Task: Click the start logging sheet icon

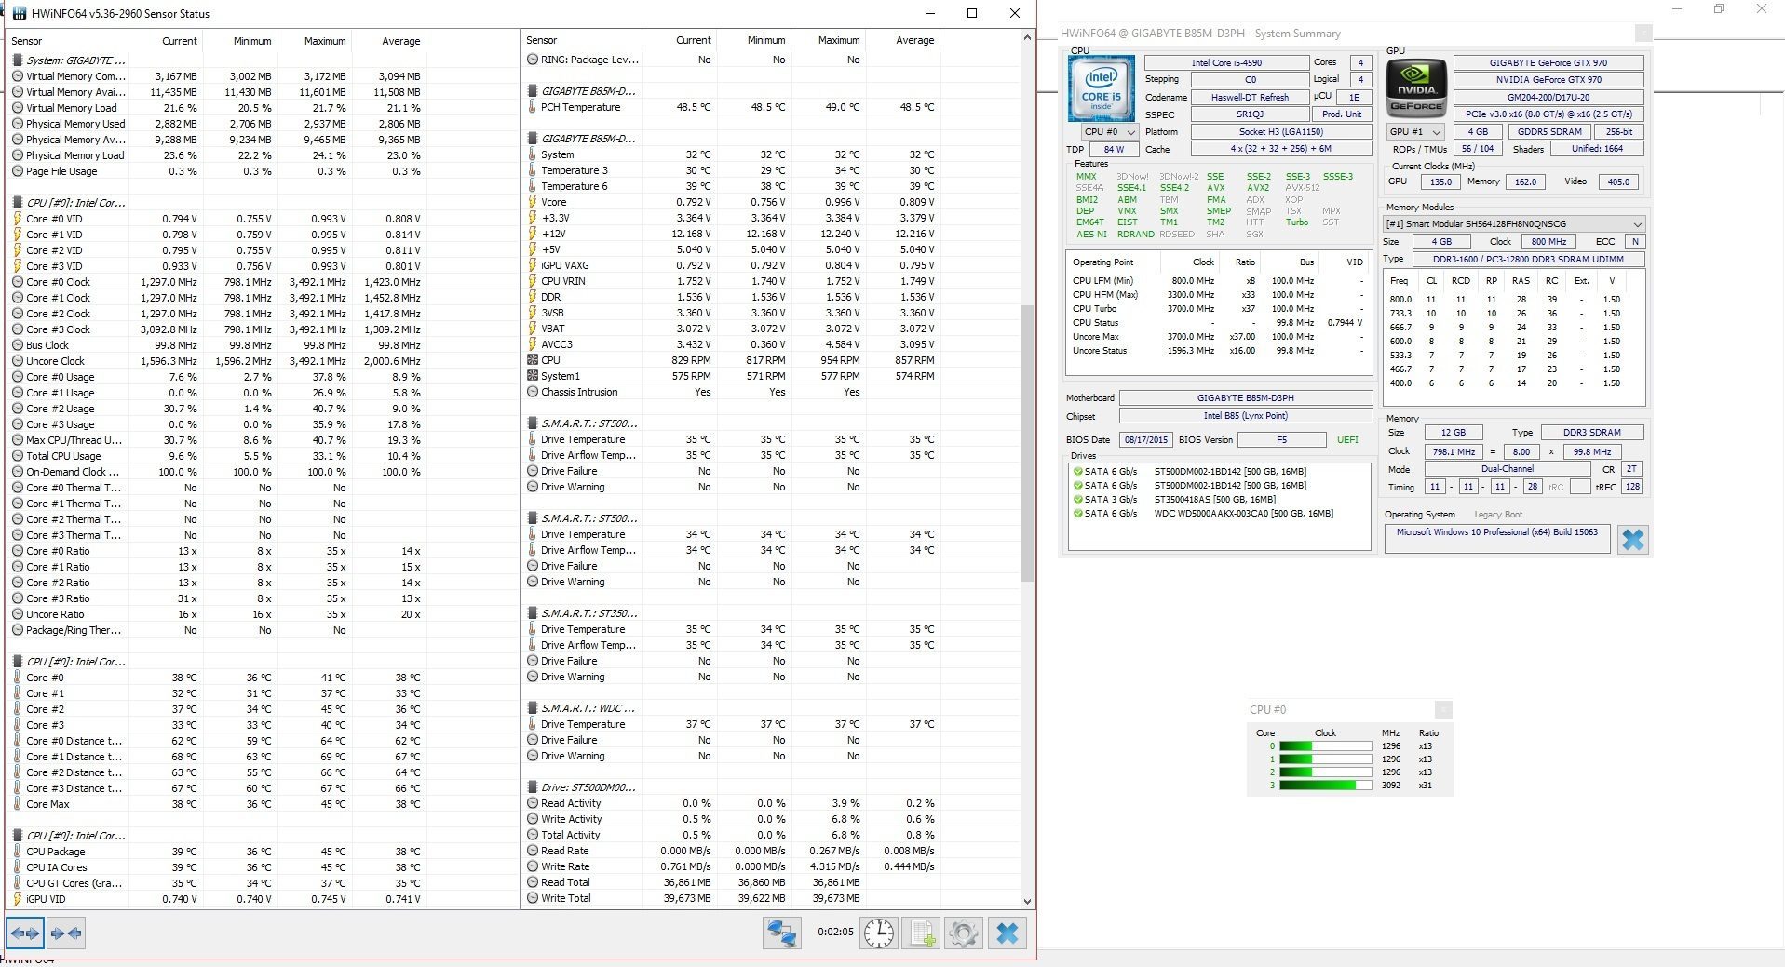Action: [921, 933]
